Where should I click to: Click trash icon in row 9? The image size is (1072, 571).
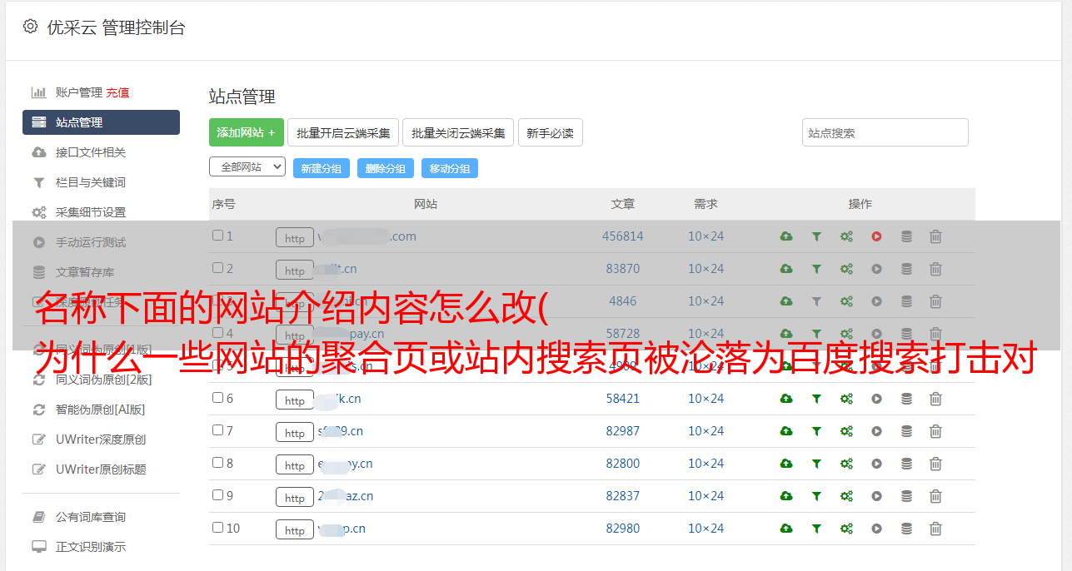pos(935,496)
